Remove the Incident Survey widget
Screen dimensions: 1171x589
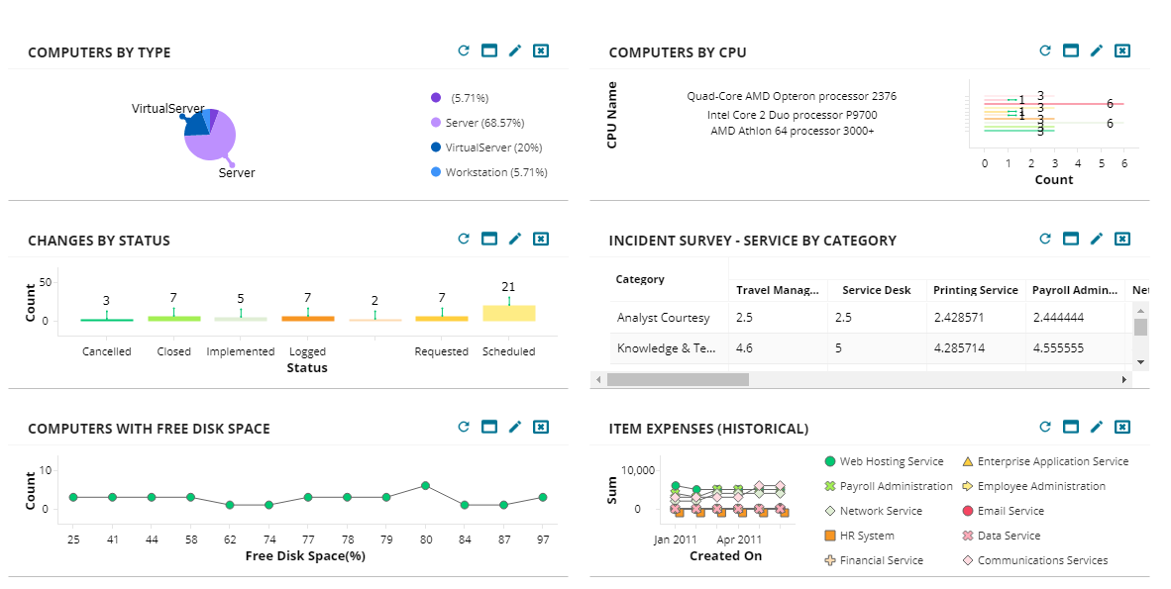click(x=1122, y=239)
